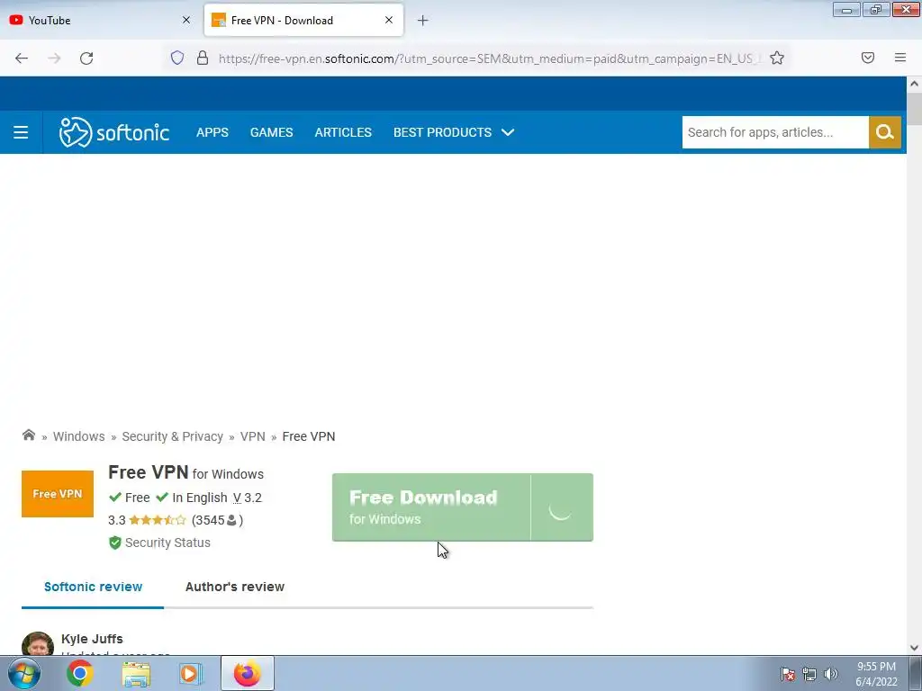Open Windows Explorer from the taskbar
The width and height of the screenshot is (922, 691).
[x=136, y=673]
